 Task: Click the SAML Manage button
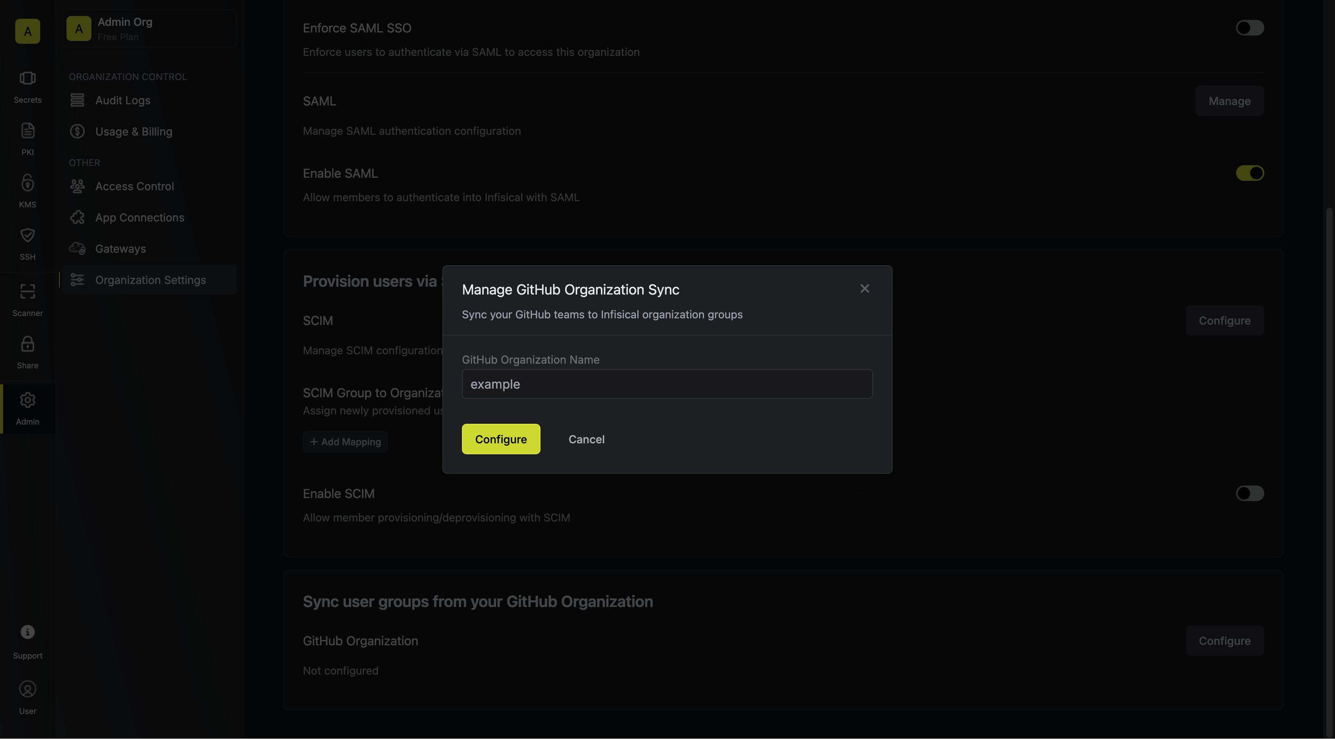click(1229, 100)
